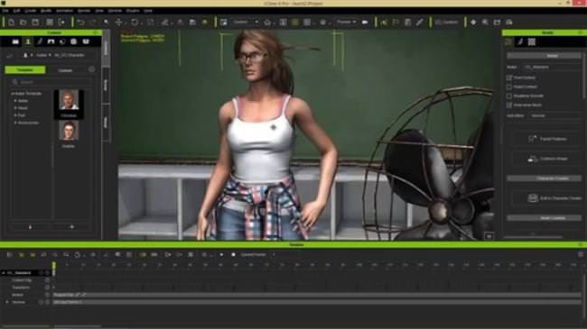Screen dimensions: 587x329
Task: Click the Template tab button
Action: [x=25, y=70]
